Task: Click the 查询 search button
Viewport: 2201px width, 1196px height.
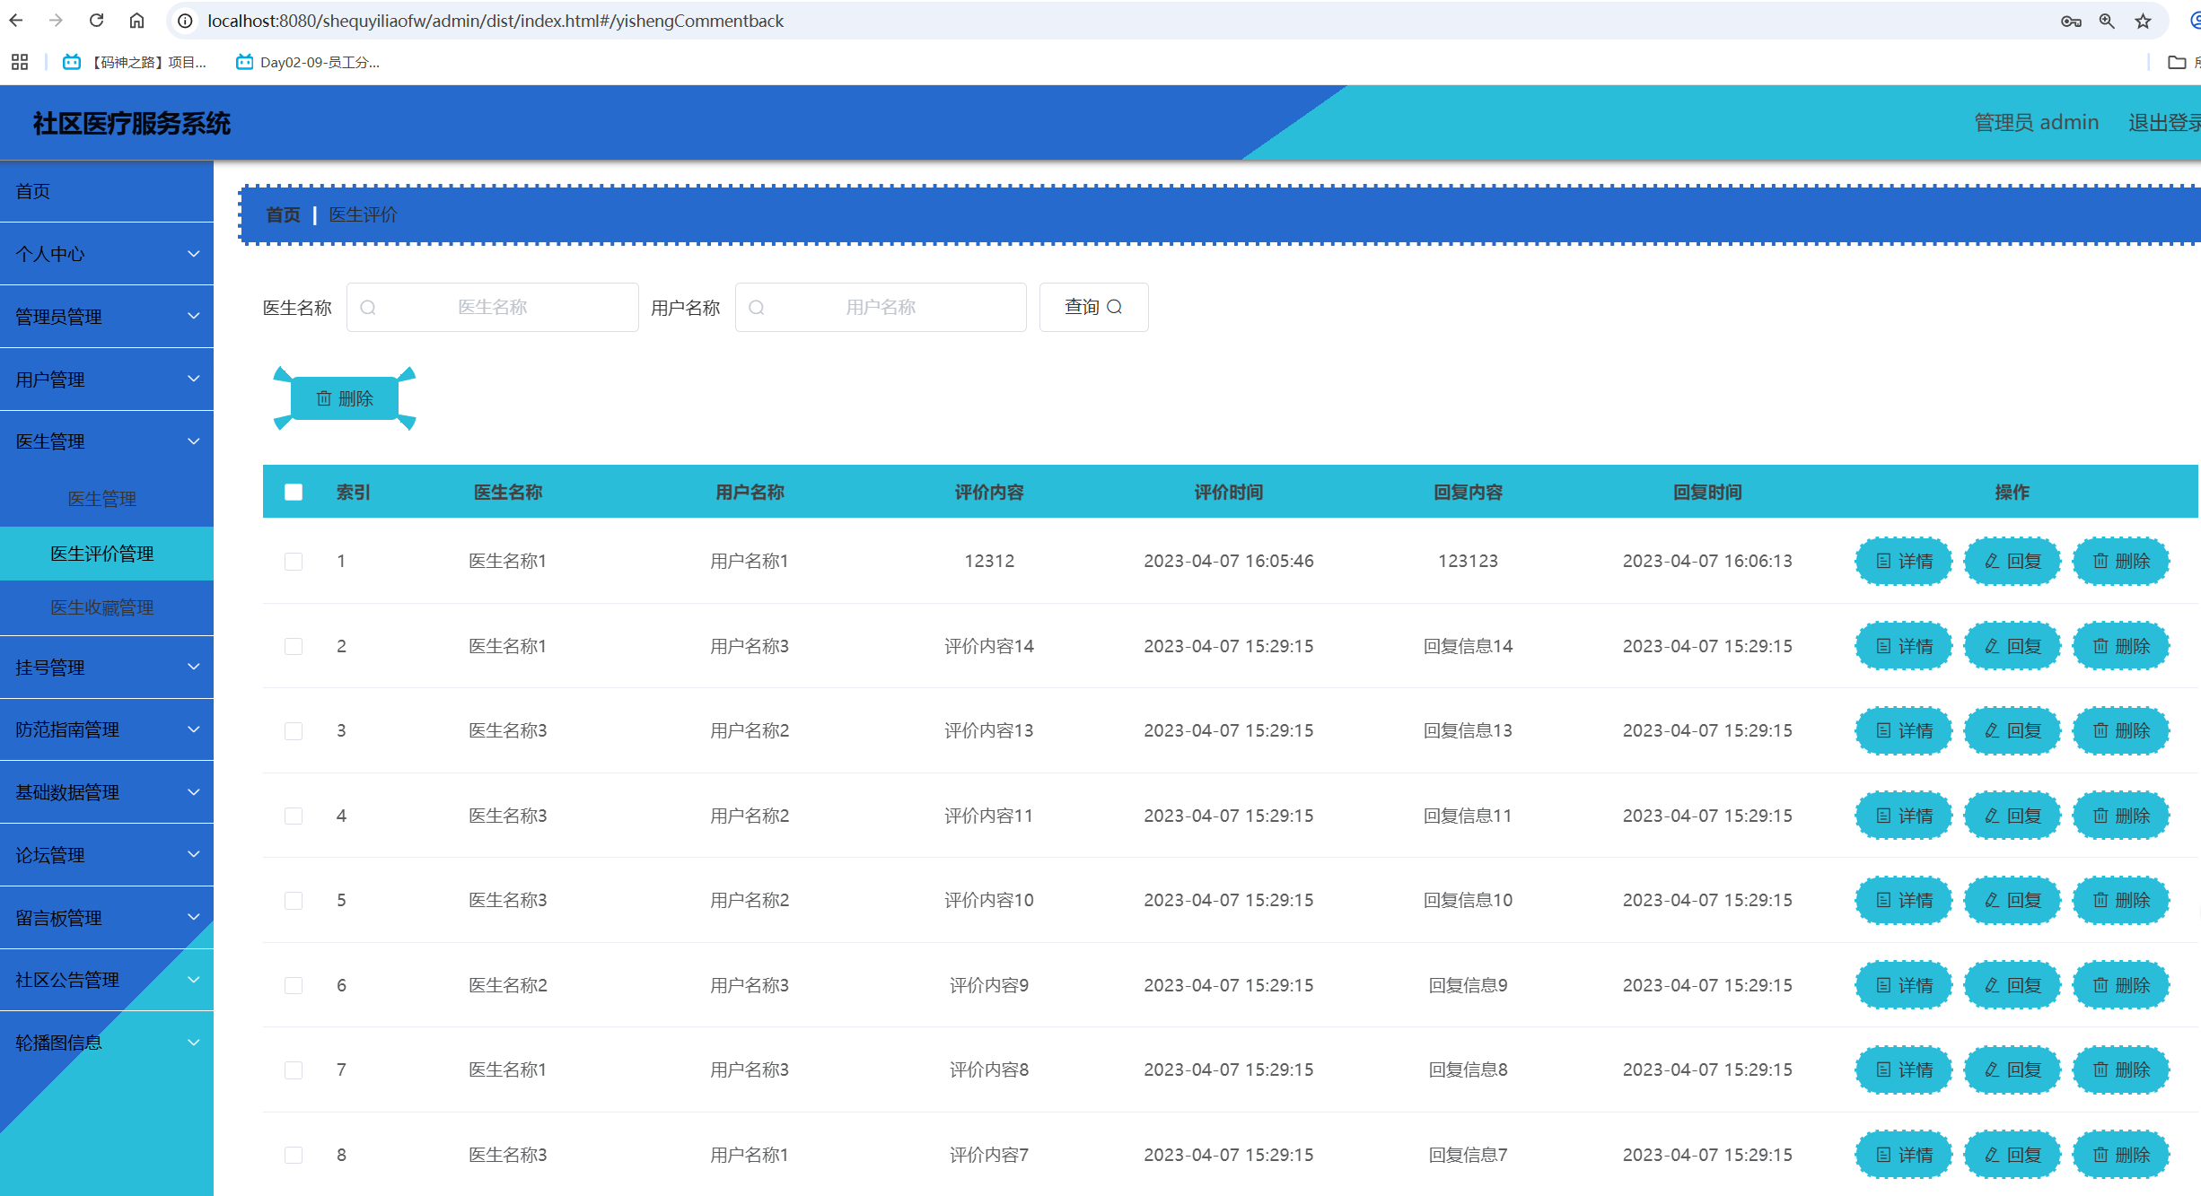Action: pos(1093,307)
